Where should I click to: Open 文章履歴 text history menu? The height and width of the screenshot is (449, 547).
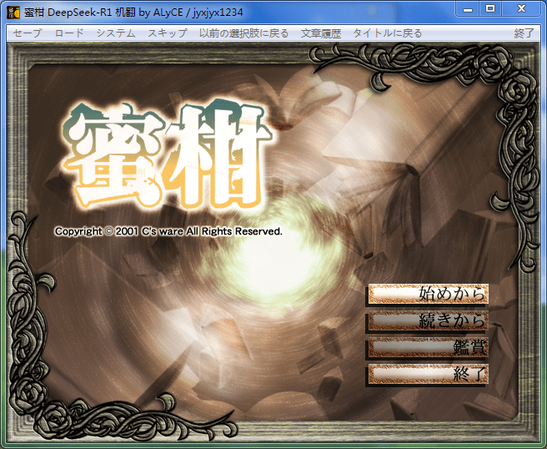pyautogui.click(x=321, y=33)
